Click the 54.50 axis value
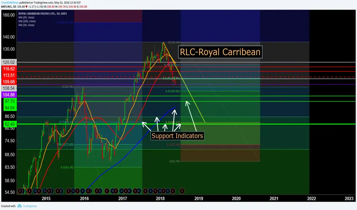 click(10, 192)
